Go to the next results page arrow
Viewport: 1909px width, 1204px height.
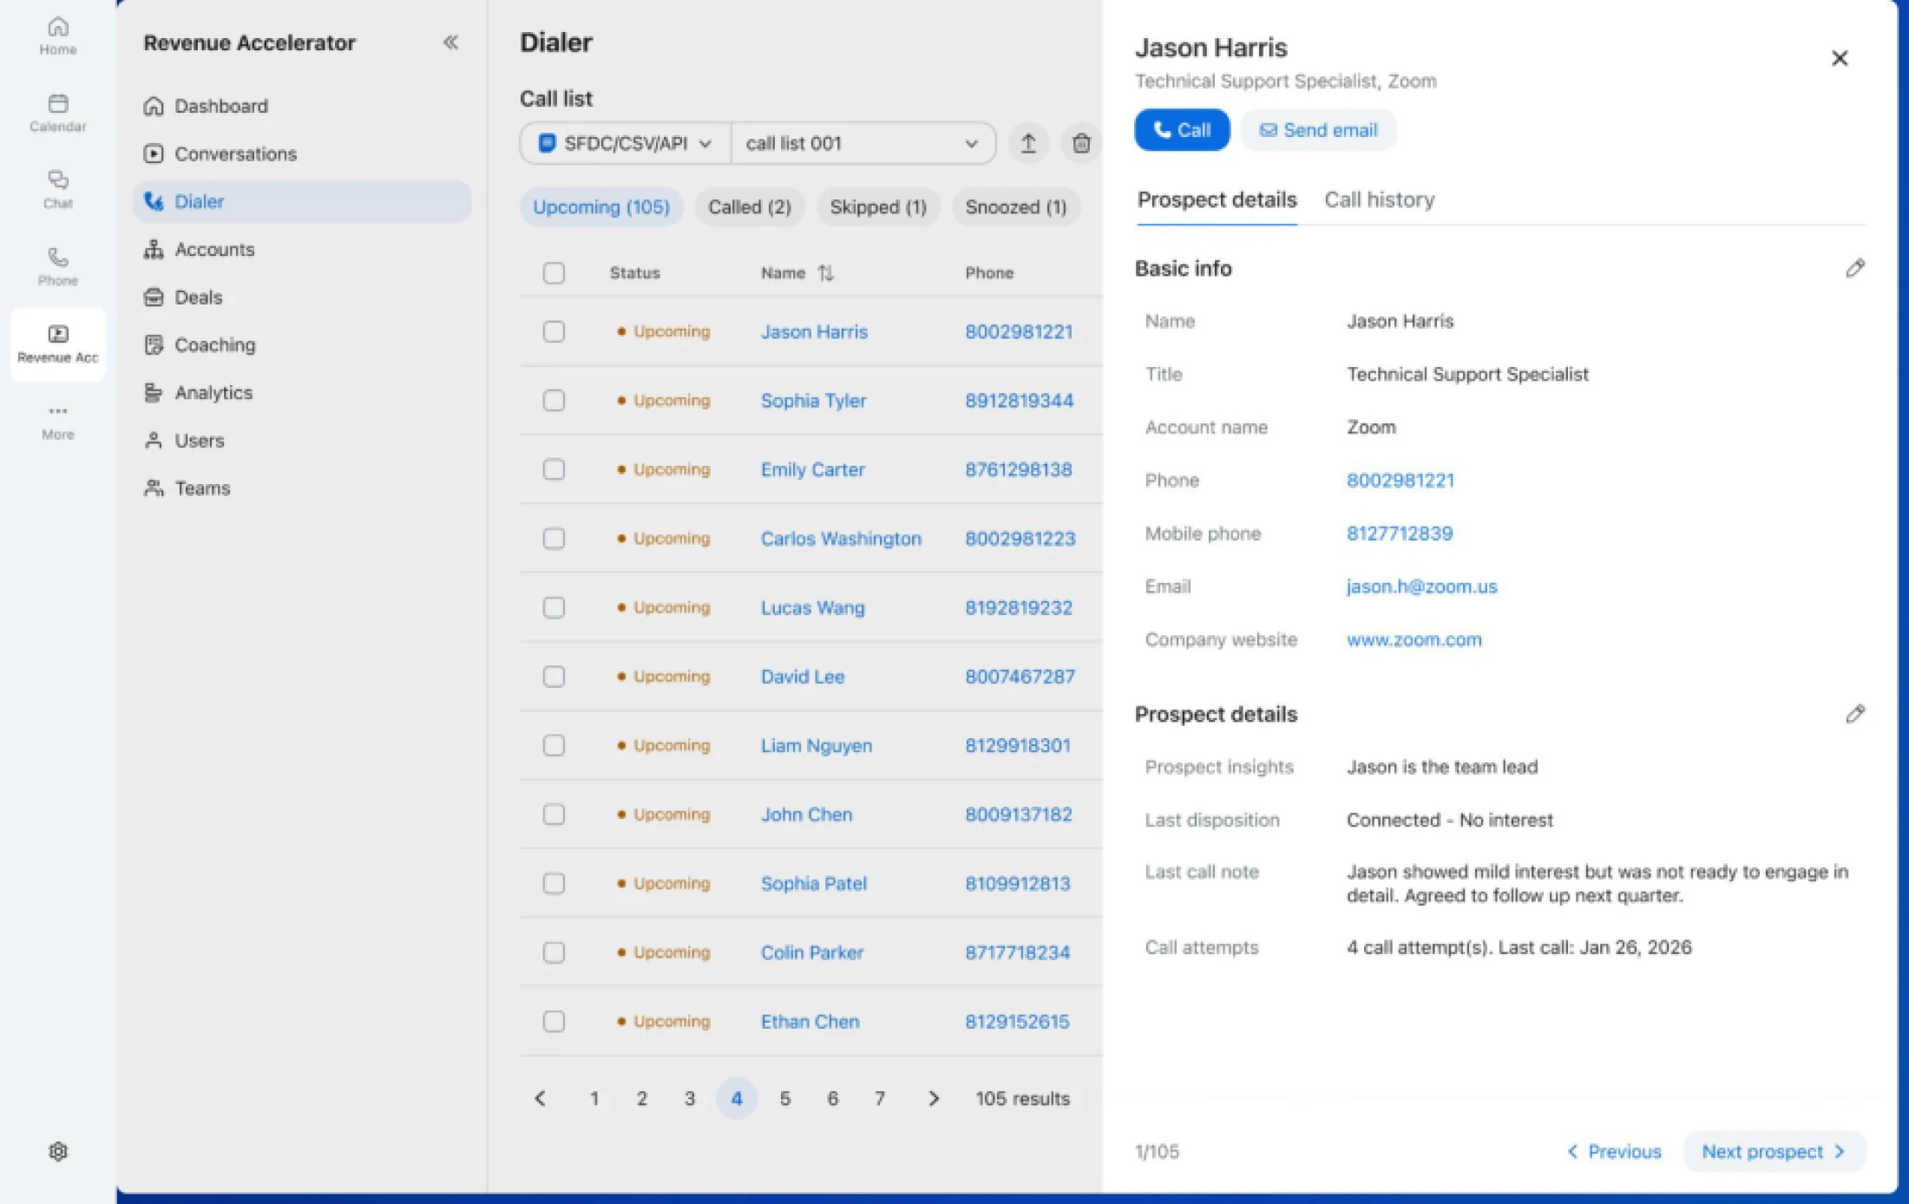pos(933,1098)
